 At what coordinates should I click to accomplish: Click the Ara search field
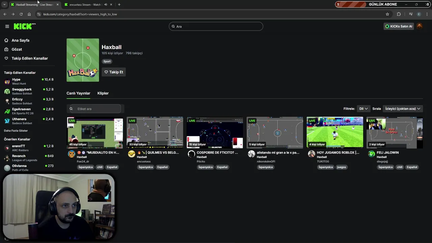(x=216, y=26)
